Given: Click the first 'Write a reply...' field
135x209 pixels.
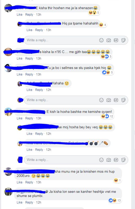Looking at the screenshot, I should 76,40.
